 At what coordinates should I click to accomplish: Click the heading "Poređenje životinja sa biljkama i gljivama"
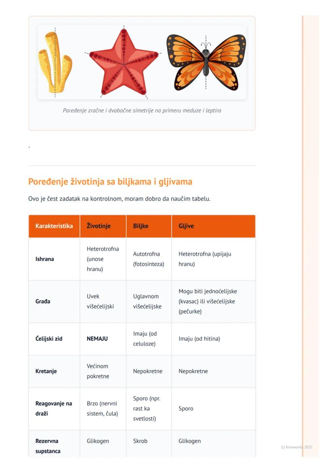(x=110, y=182)
